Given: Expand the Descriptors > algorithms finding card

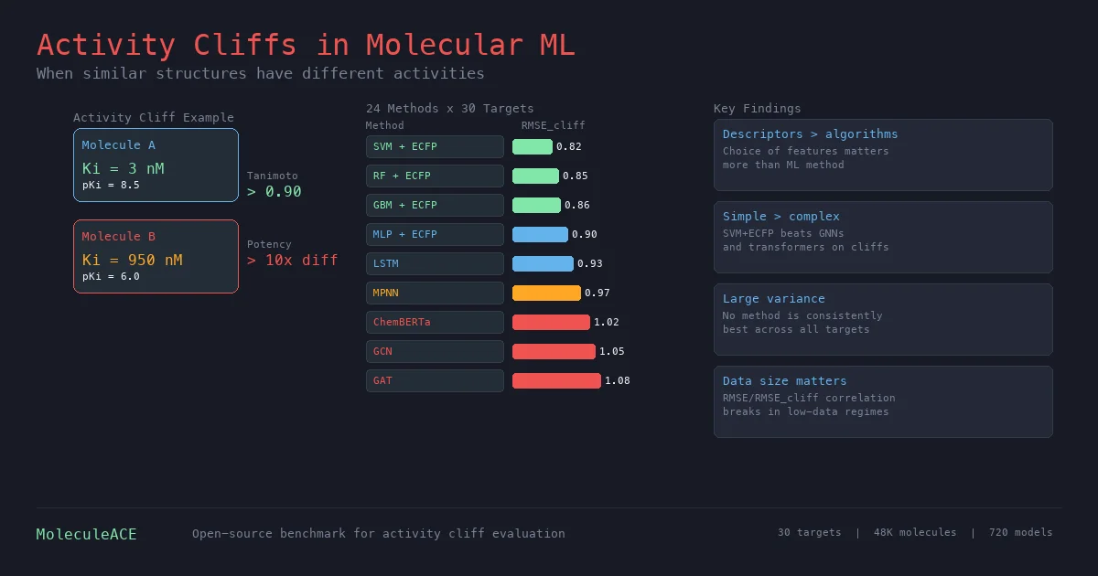Looking at the screenshot, I should (883, 155).
